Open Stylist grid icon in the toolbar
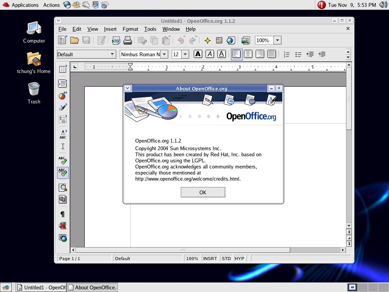Viewport: 389px width, 292px height. (219, 40)
